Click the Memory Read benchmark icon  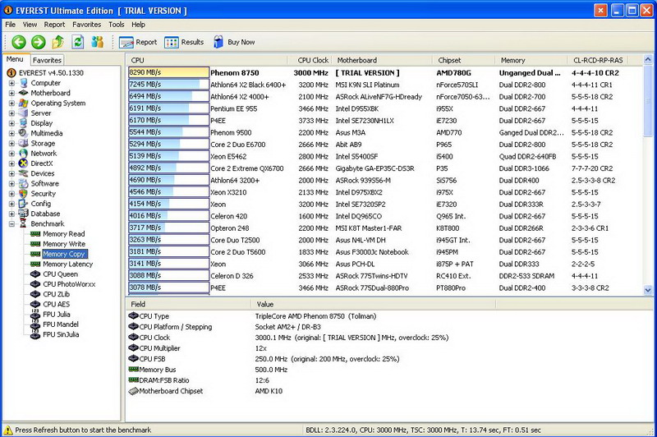pyautogui.click(x=35, y=234)
